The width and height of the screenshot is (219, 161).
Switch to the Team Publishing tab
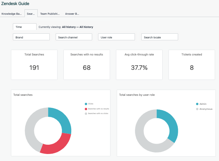click(50, 14)
